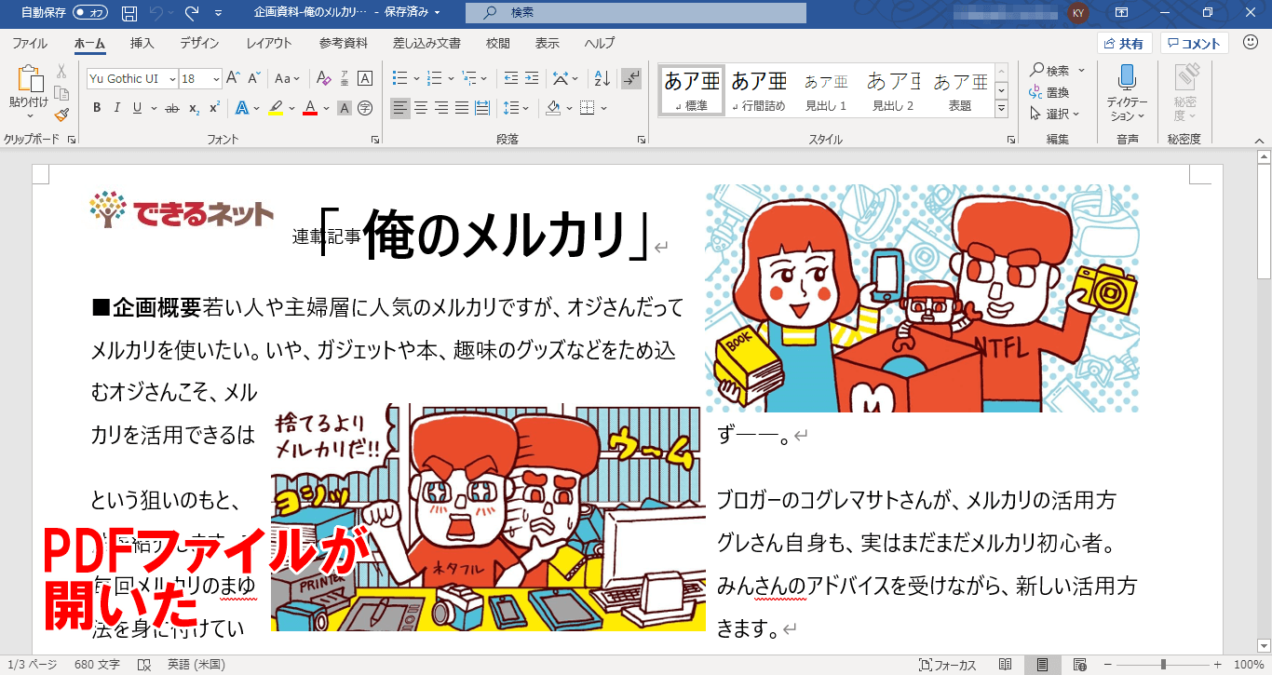
Task: Click the Copy icon in clipboard group
Action: (61, 92)
